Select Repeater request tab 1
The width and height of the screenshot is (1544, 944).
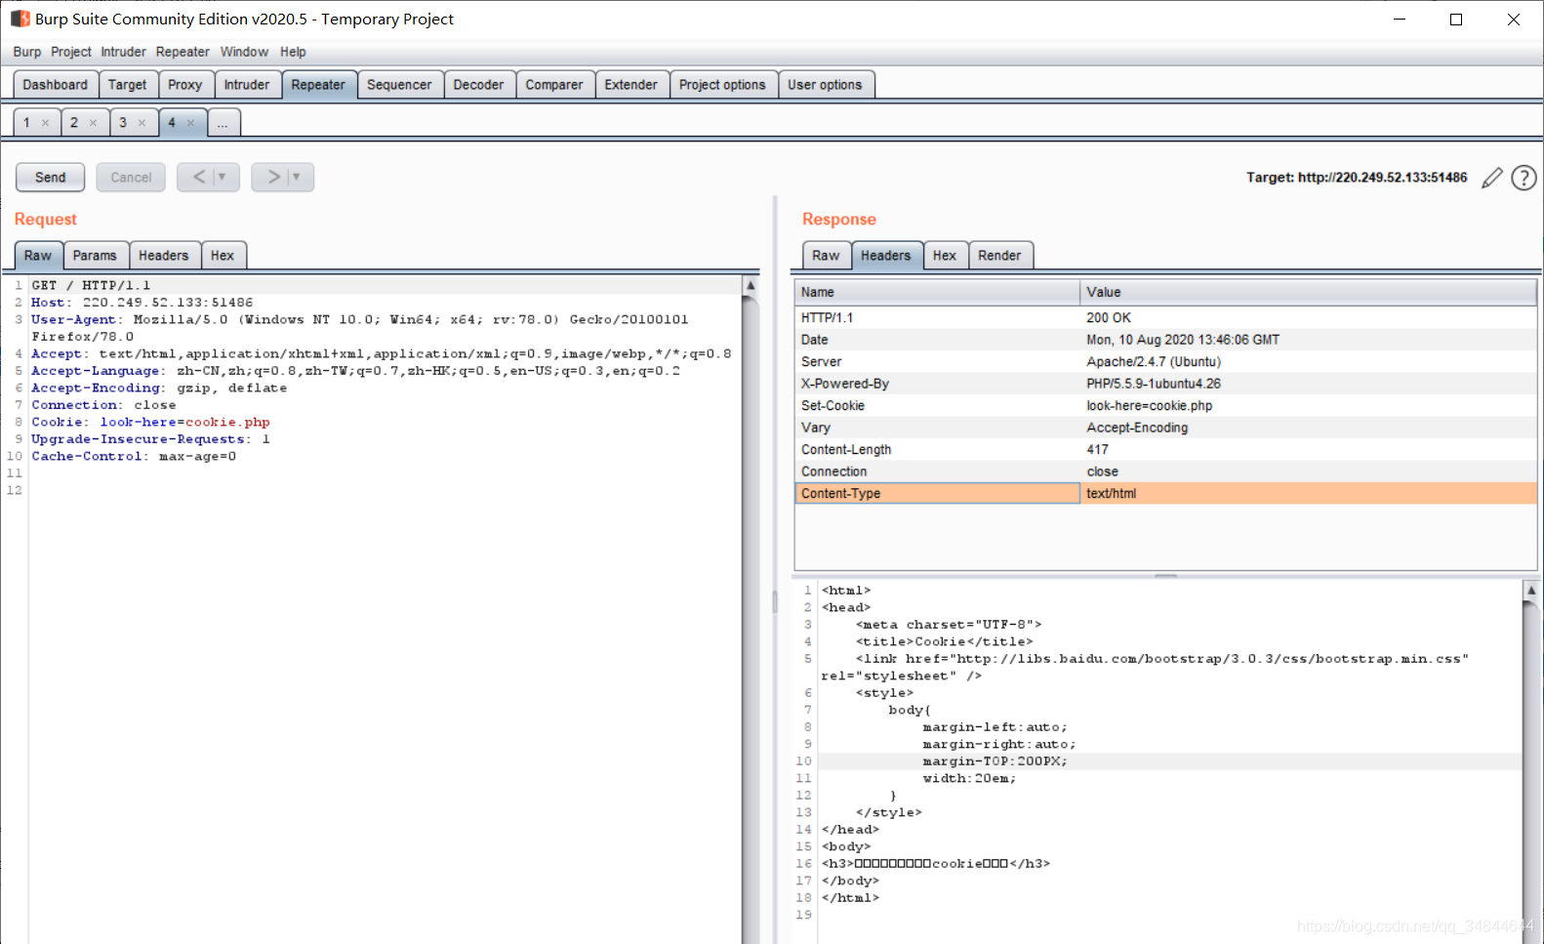click(x=26, y=123)
